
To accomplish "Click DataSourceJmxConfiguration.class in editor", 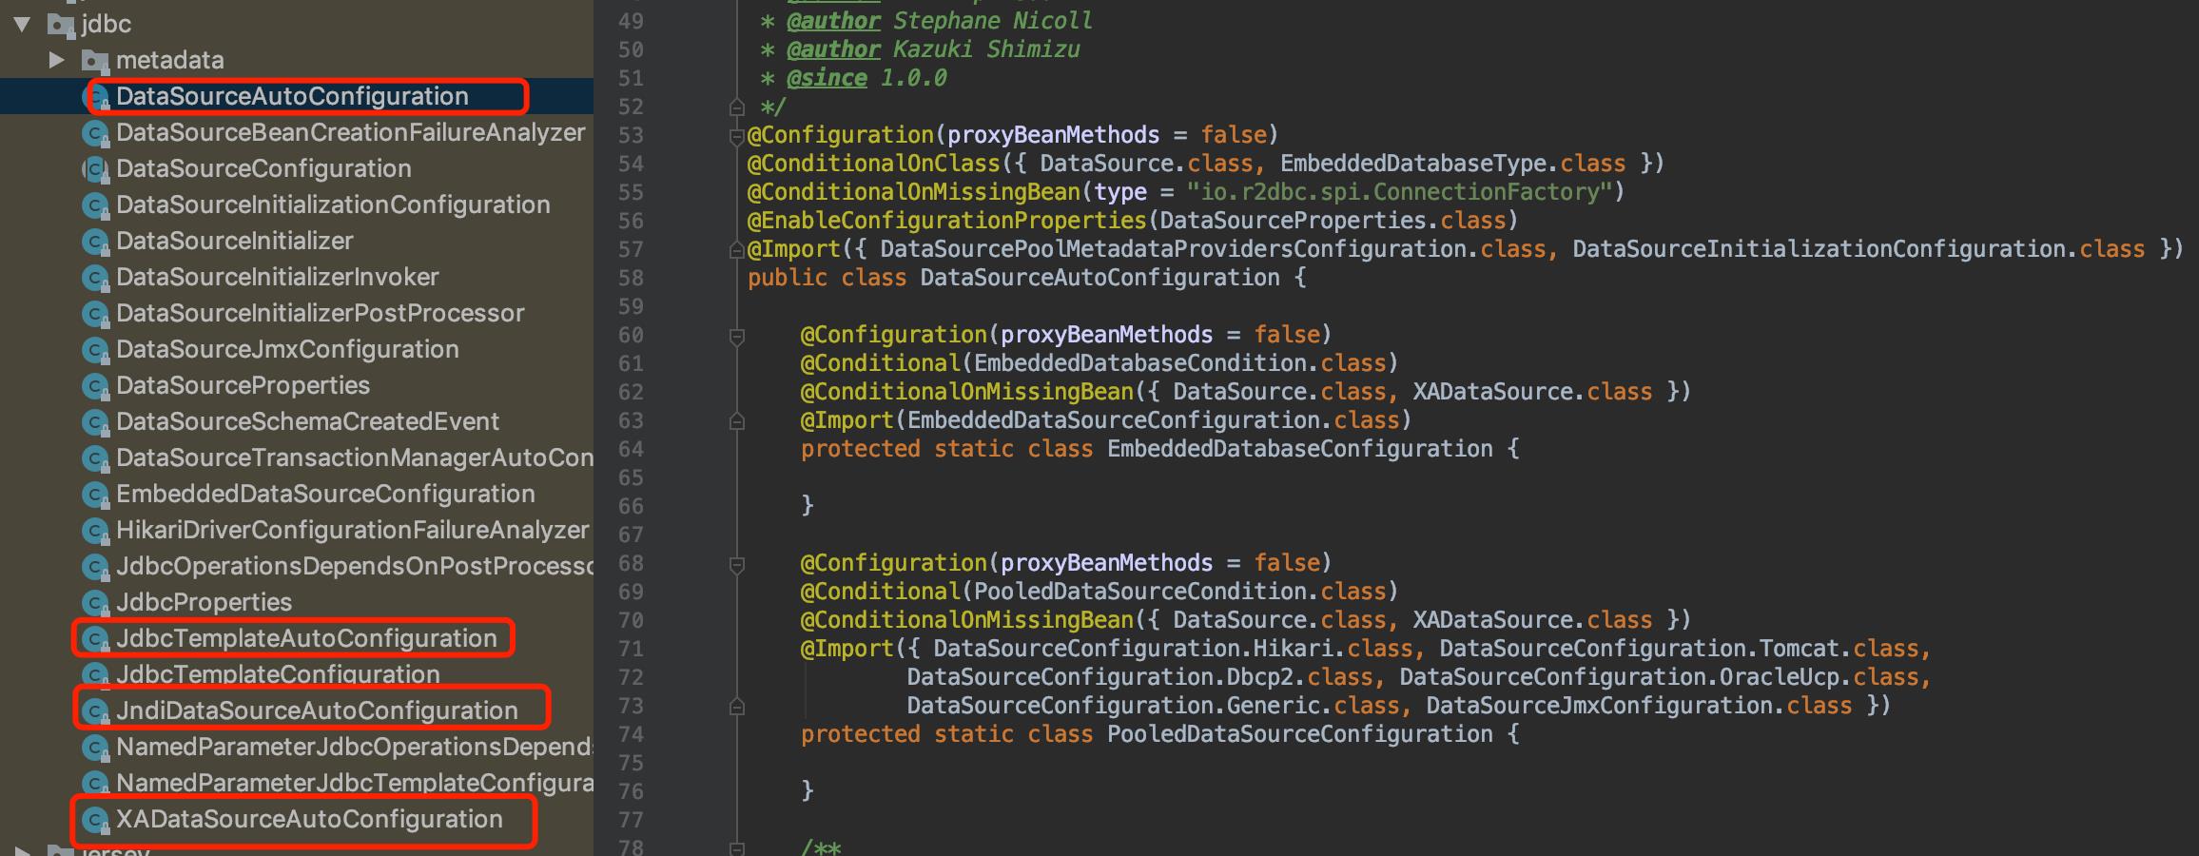I will pyautogui.click(x=1639, y=706).
